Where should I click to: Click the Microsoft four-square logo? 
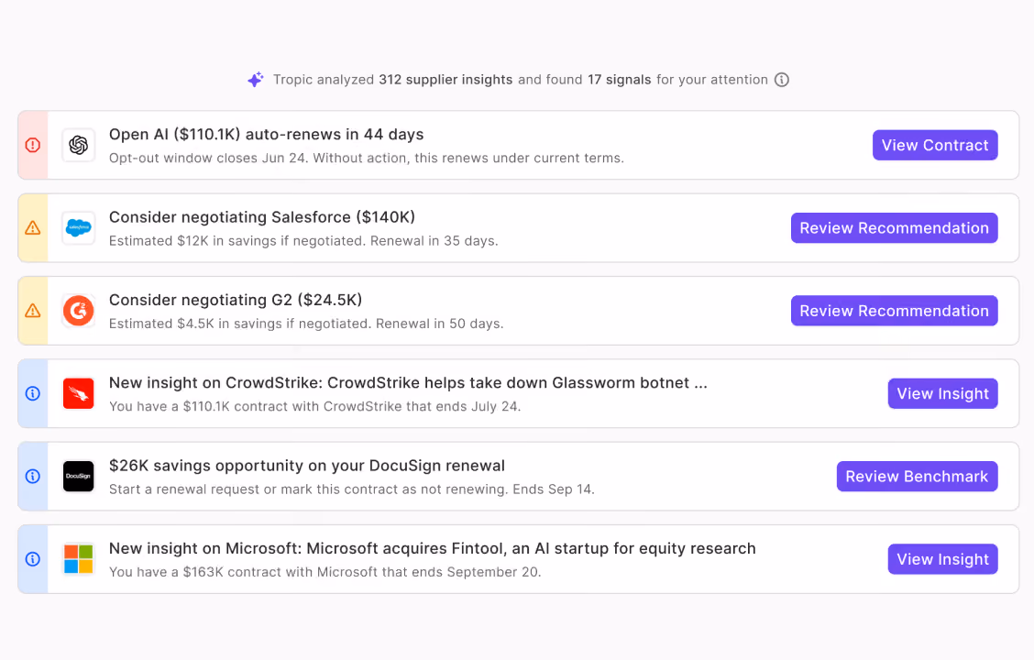tap(79, 559)
